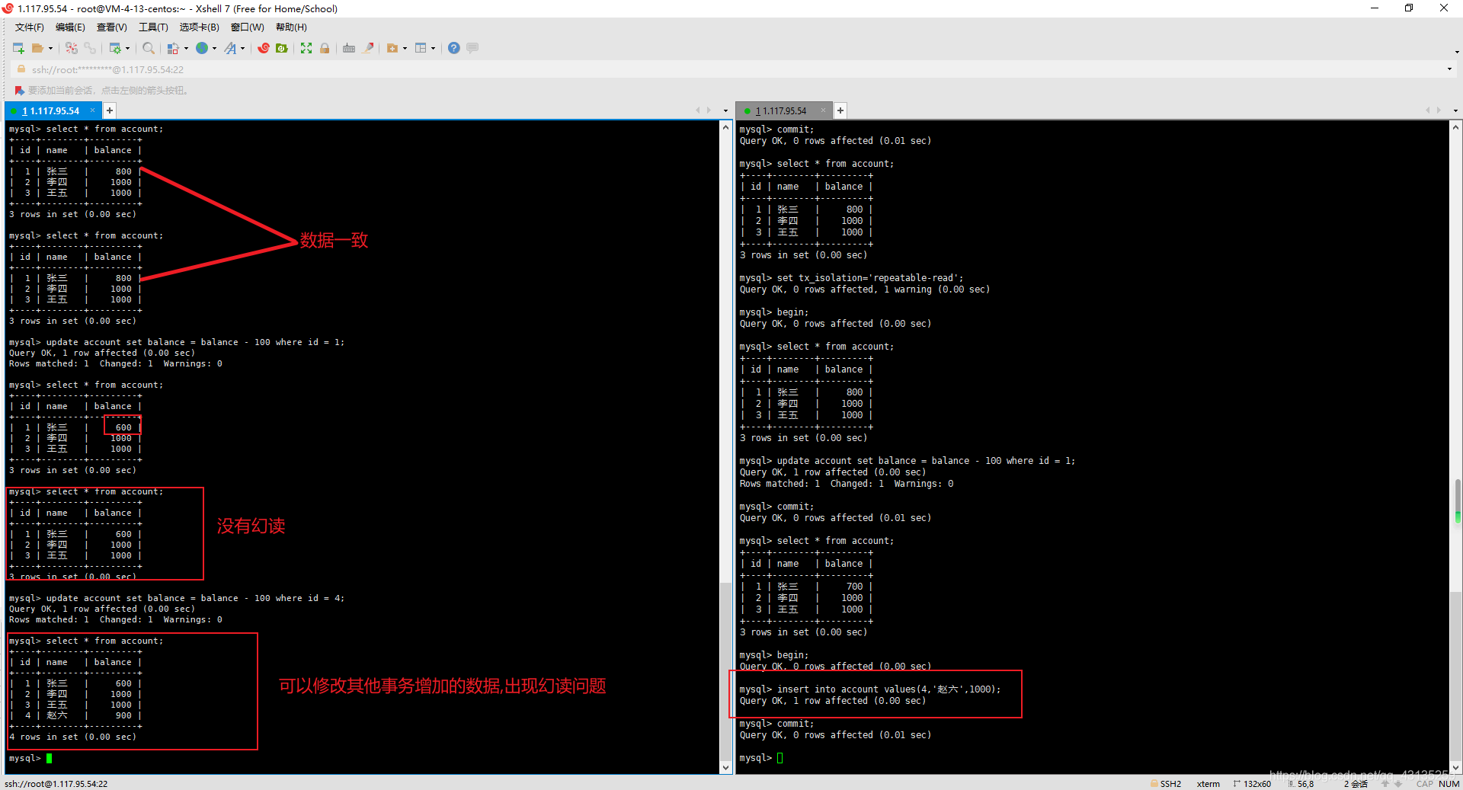Click the Find magnifier icon

click(149, 48)
